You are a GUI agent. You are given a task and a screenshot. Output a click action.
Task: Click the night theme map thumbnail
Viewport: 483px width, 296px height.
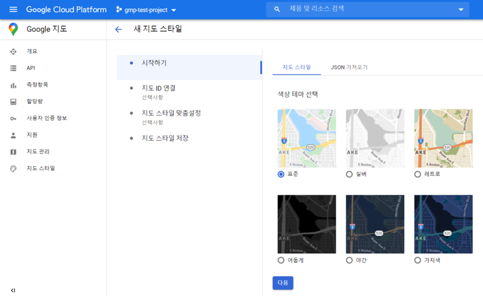(x=375, y=224)
